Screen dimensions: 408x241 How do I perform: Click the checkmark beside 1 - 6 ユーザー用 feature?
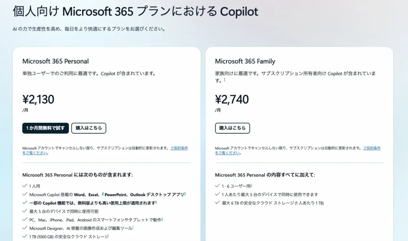(x=217, y=186)
